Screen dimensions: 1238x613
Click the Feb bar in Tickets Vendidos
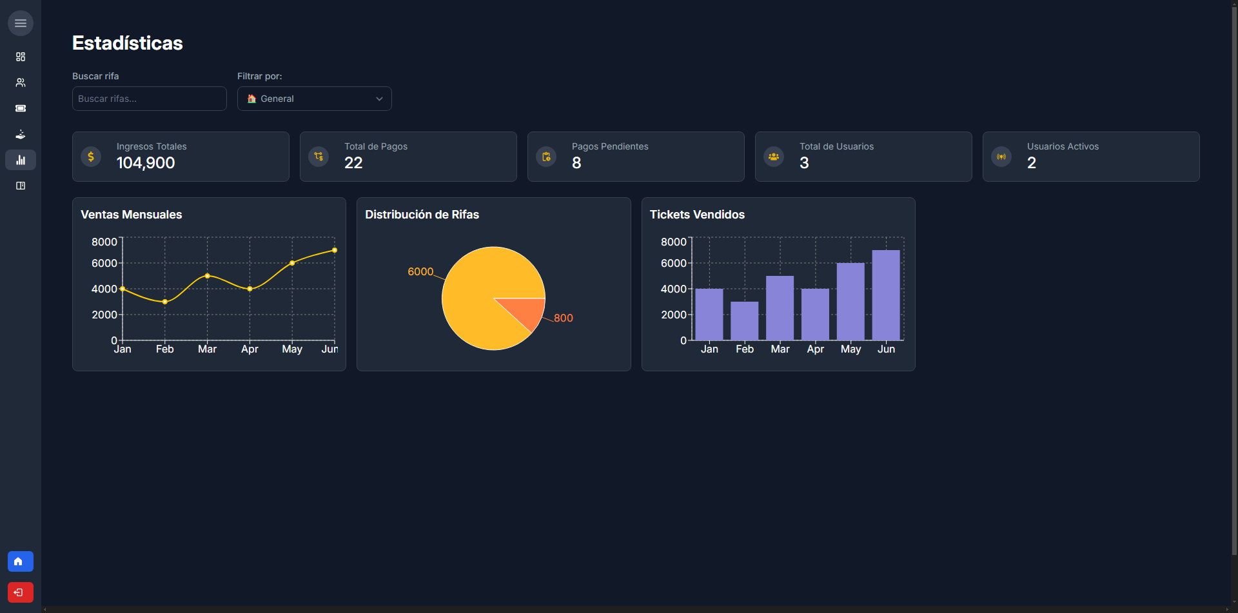[x=745, y=321]
